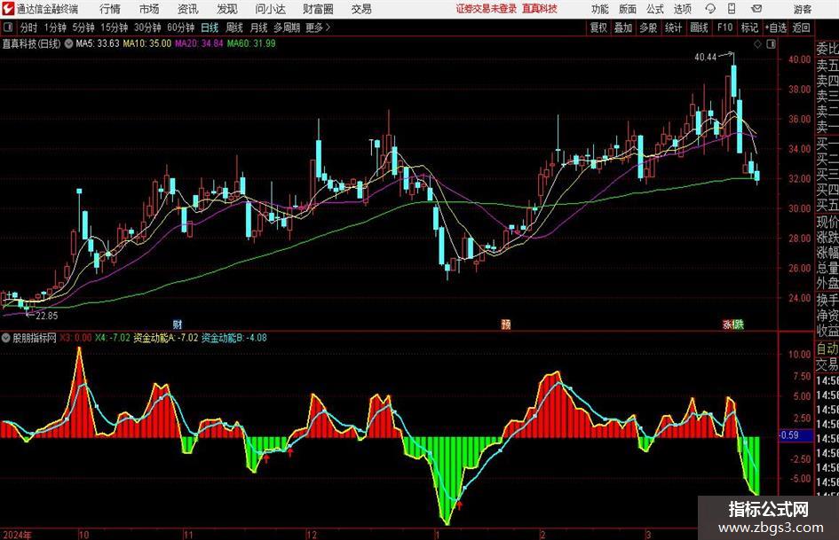Open the 发现 menu
This screenshot has width=839, height=540.
point(227,9)
